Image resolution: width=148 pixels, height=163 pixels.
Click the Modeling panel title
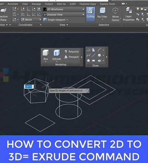pyautogui.click(x=61, y=65)
